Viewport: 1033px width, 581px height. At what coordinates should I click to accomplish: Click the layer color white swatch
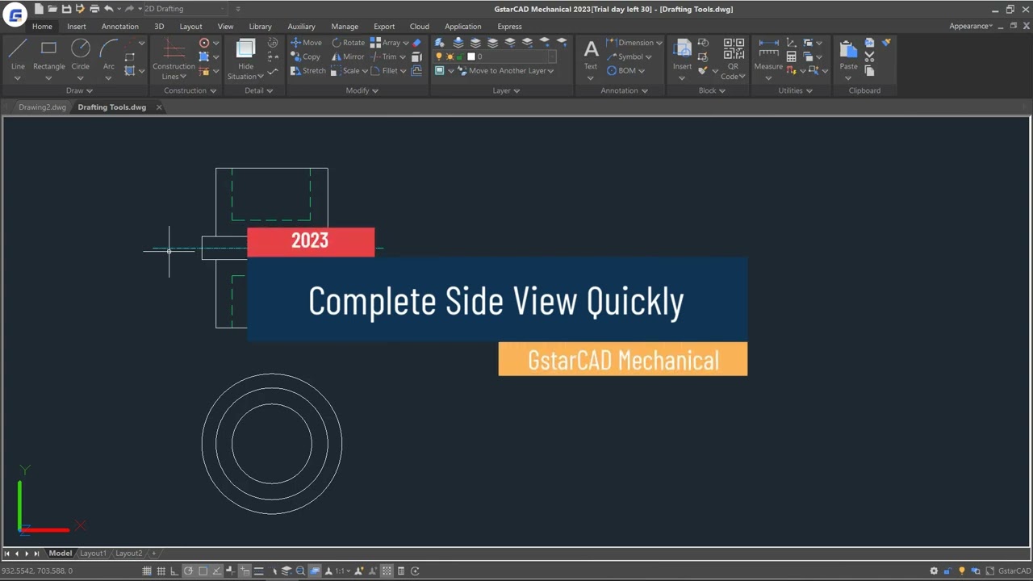point(471,56)
